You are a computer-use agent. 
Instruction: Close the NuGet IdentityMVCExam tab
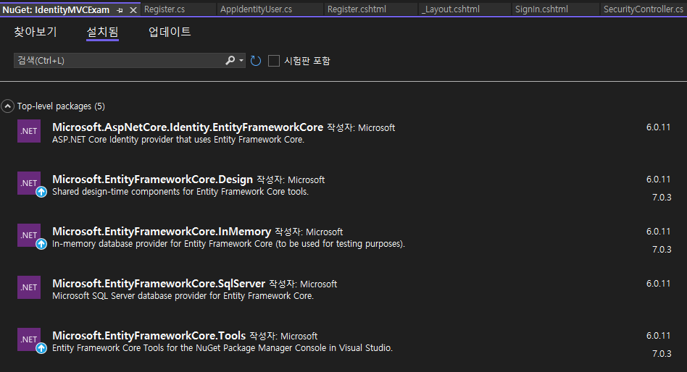point(133,9)
